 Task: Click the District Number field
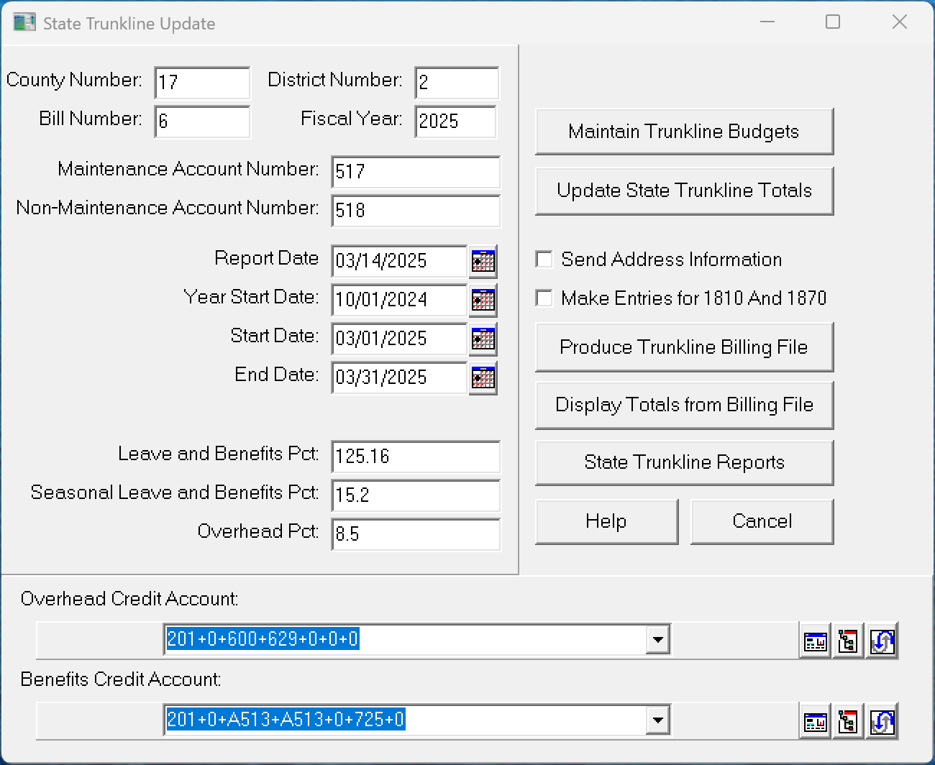click(x=457, y=83)
